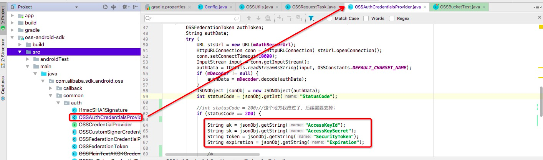Collapse the oss-android-sdk module

13,38
